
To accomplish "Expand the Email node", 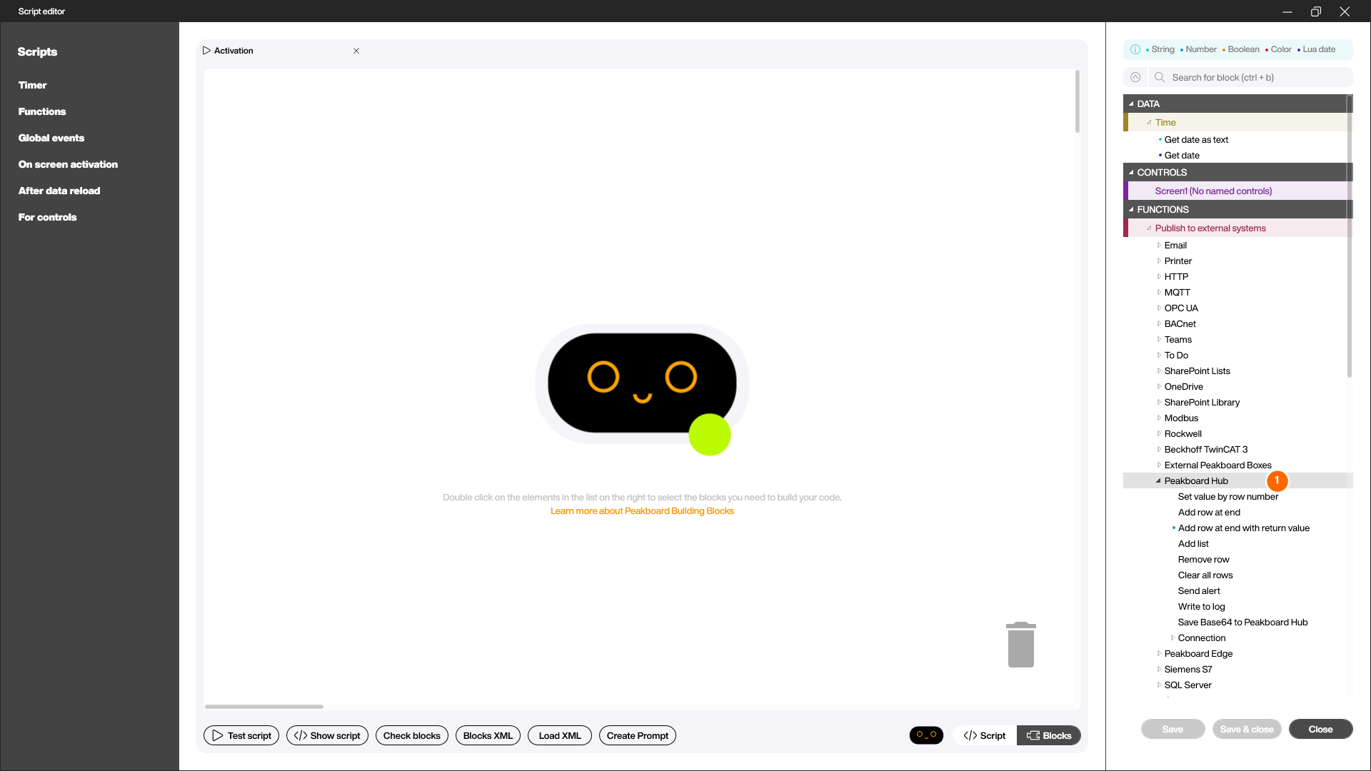I will (x=1159, y=245).
